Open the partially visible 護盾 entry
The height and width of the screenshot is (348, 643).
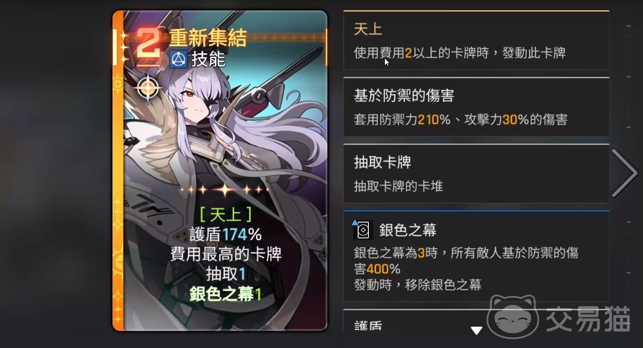tap(476, 320)
